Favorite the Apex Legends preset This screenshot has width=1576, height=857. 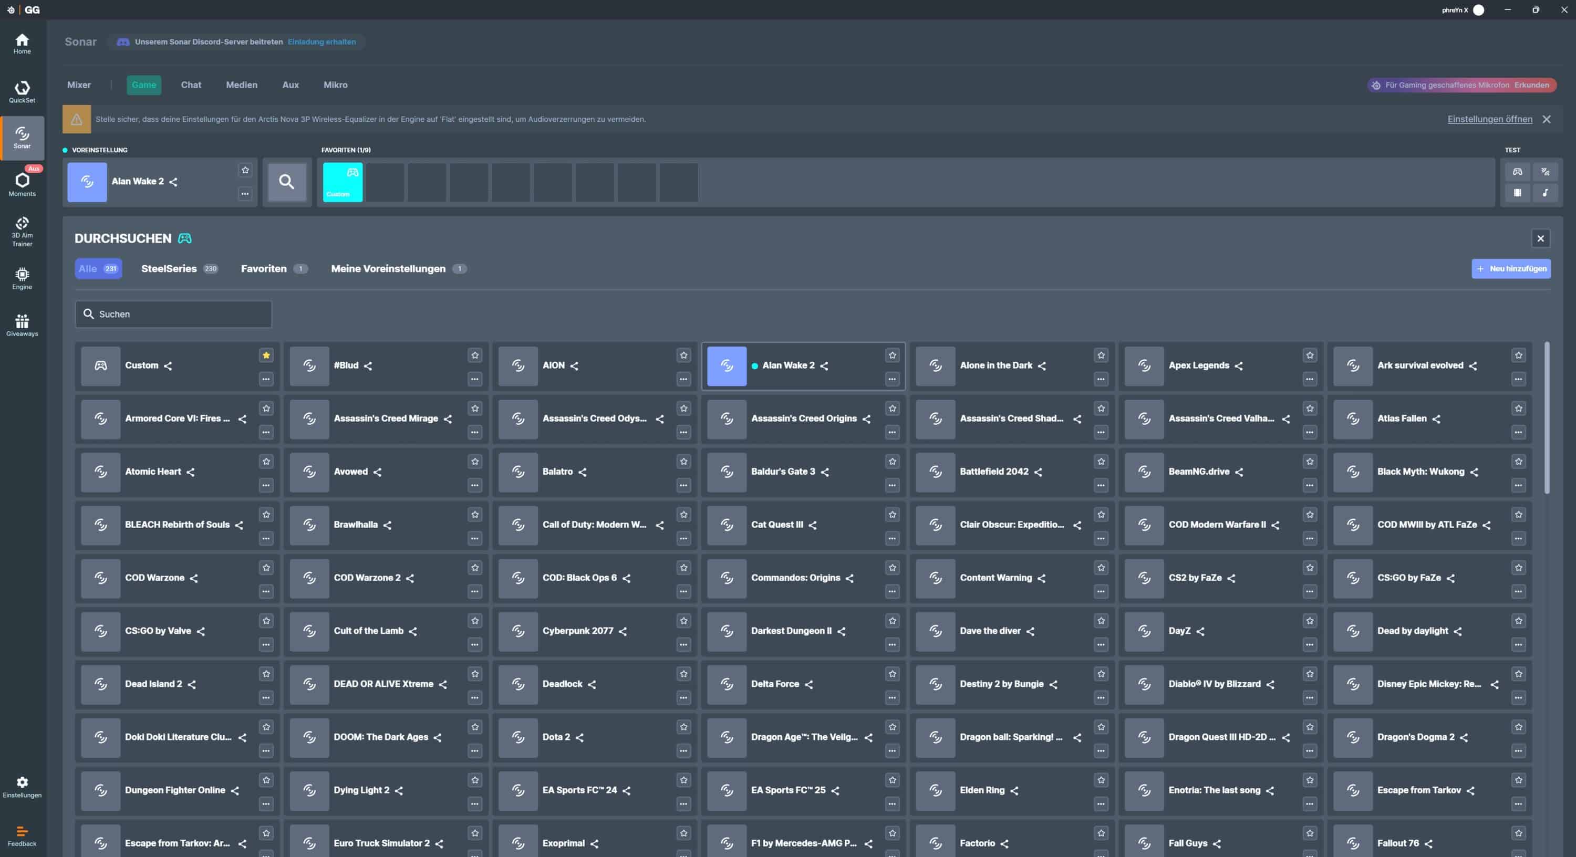[x=1309, y=355]
